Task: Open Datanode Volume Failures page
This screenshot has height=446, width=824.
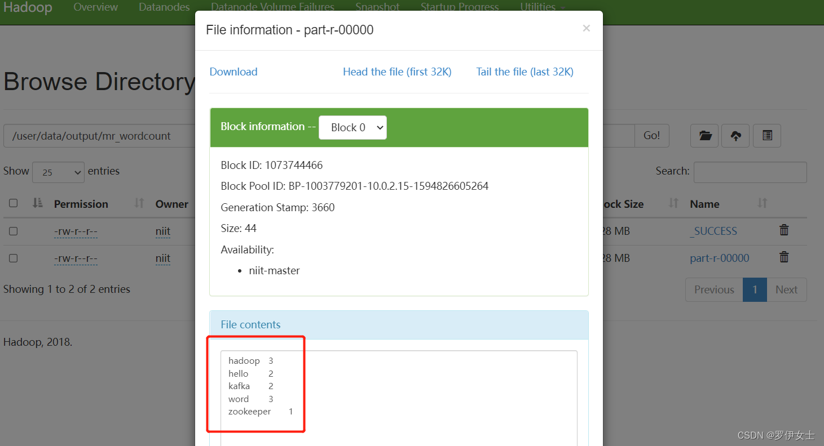Action: point(272,7)
